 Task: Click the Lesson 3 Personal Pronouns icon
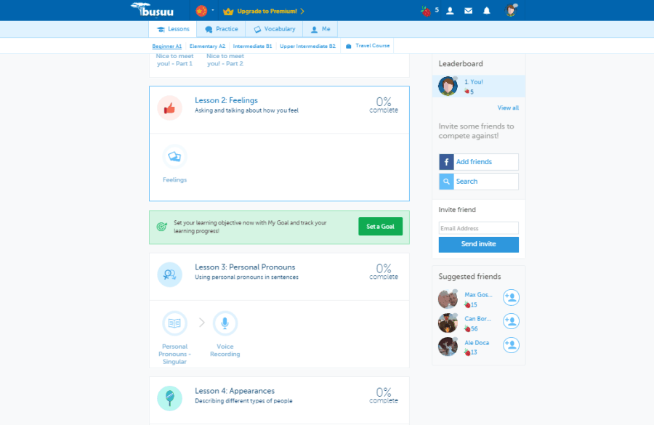click(169, 275)
